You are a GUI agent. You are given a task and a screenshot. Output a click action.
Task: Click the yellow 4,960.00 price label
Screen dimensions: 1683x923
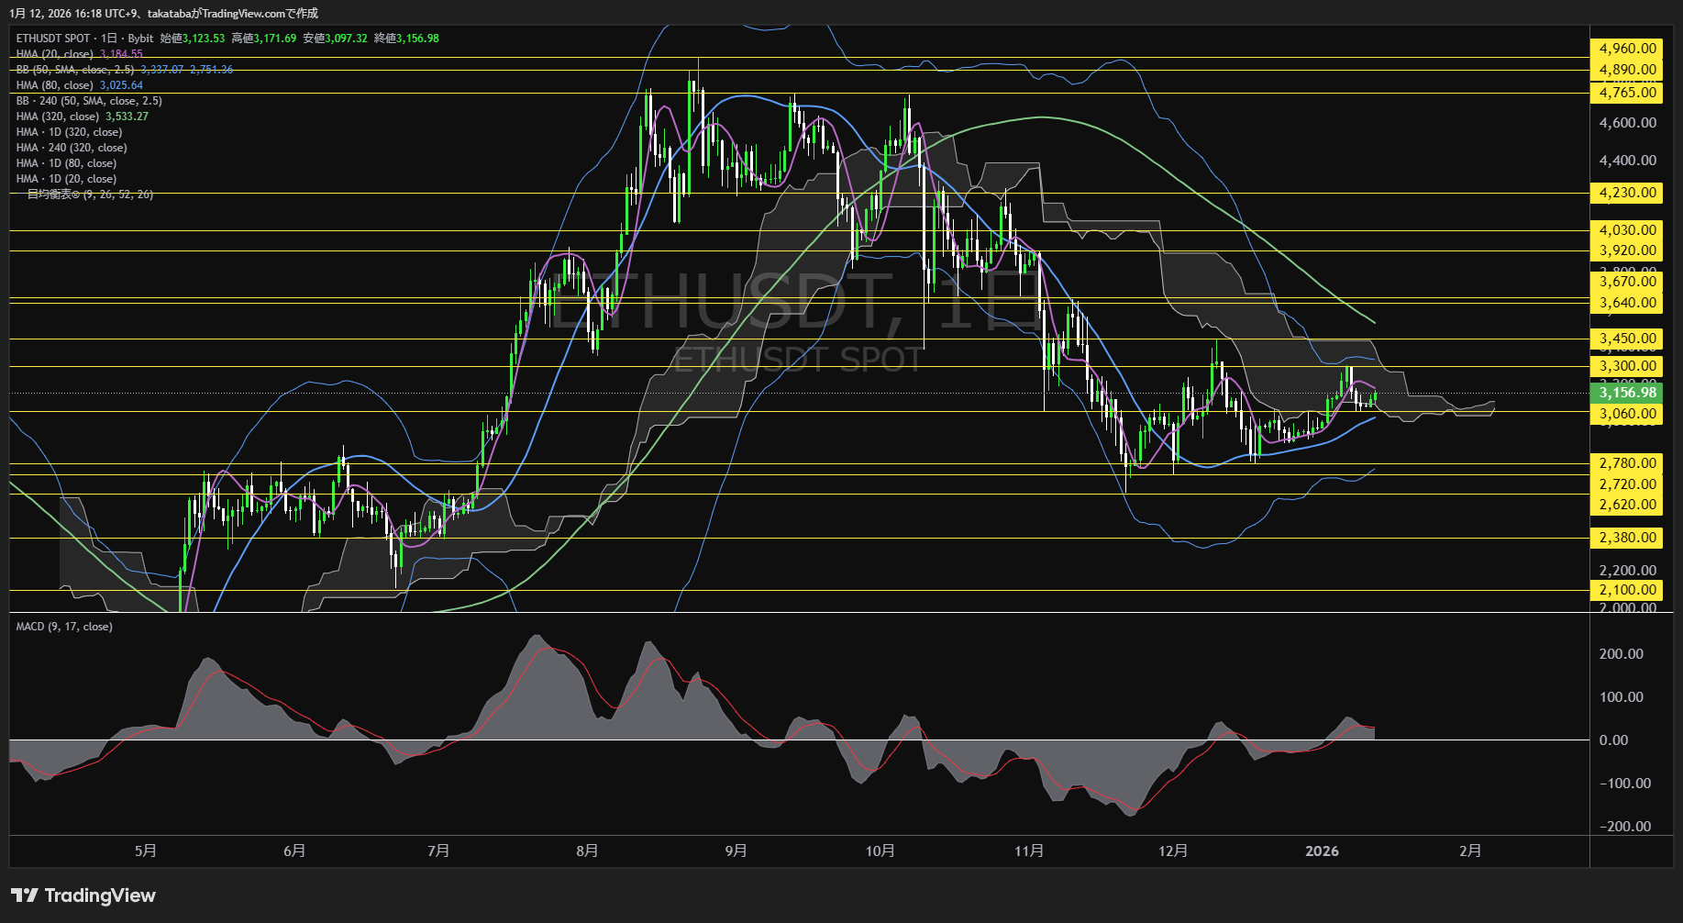tap(1627, 49)
